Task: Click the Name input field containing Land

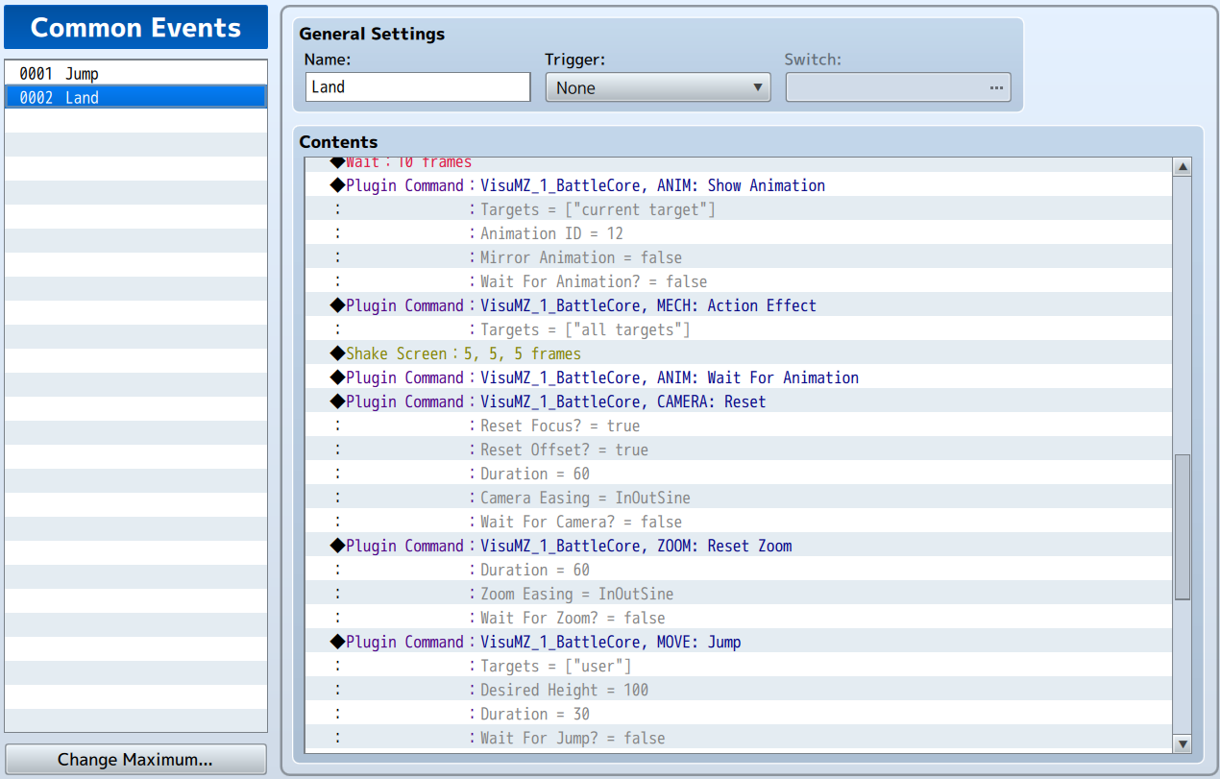Action: 418,86
